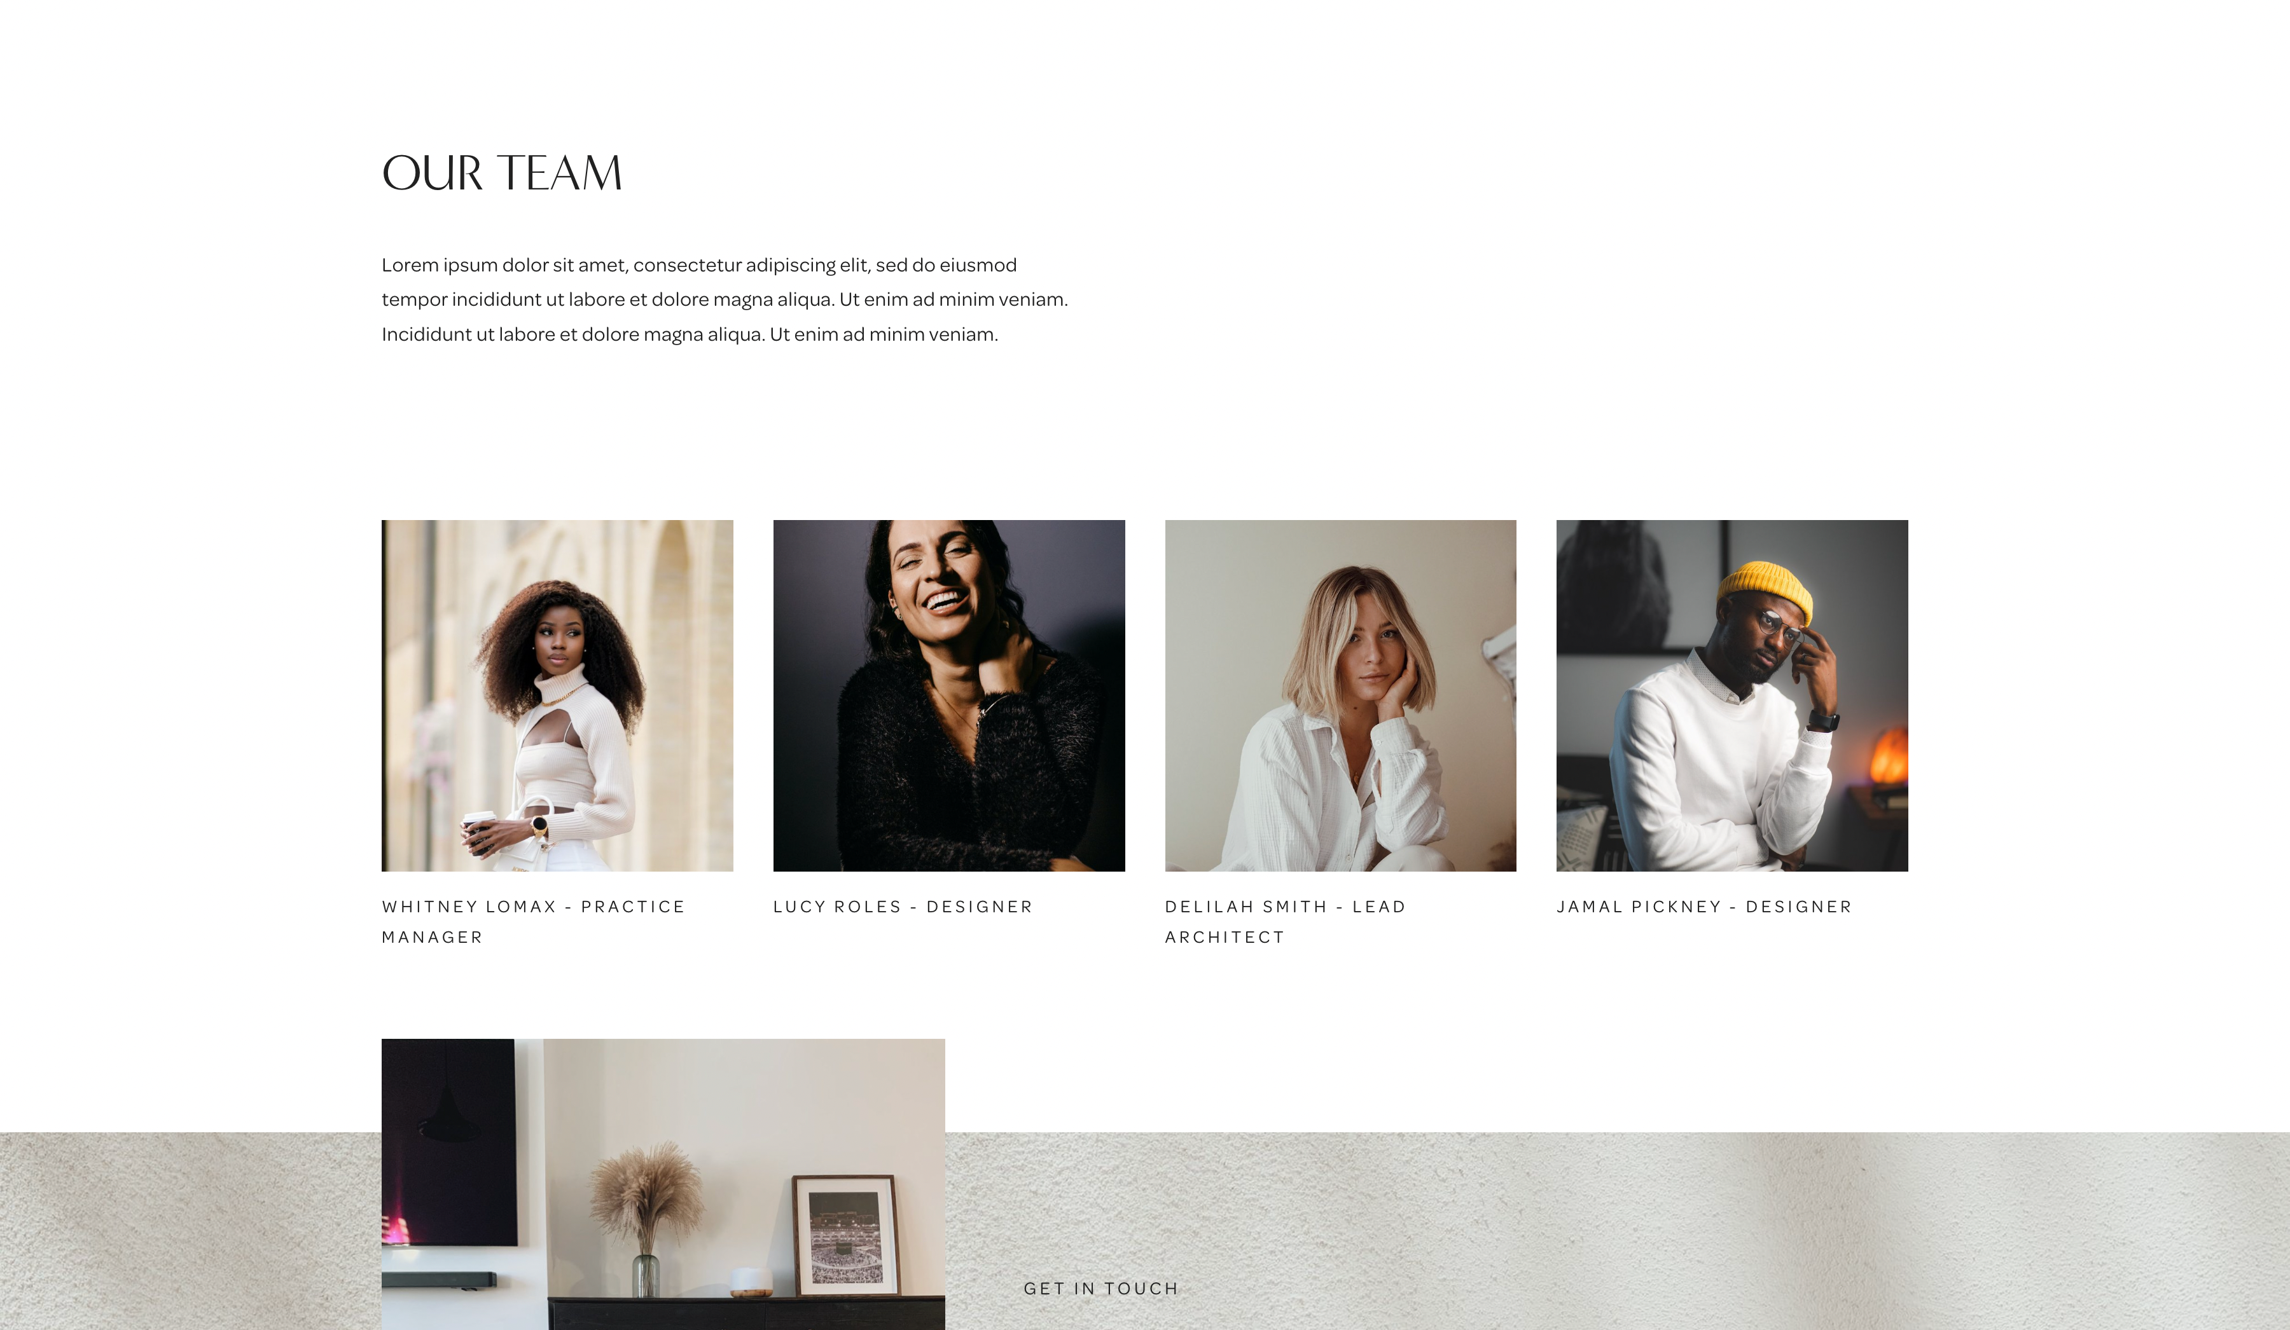Click Whitney Lomax's team photo
Image resolution: width=2290 pixels, height=1330 pixels.
click(557, 696)
